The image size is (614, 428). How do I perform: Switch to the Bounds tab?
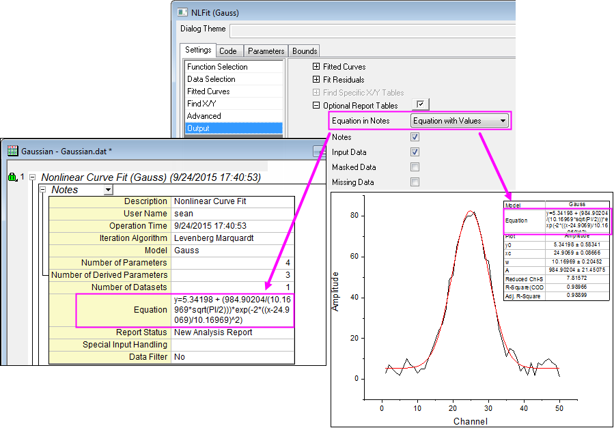[305, 51]
